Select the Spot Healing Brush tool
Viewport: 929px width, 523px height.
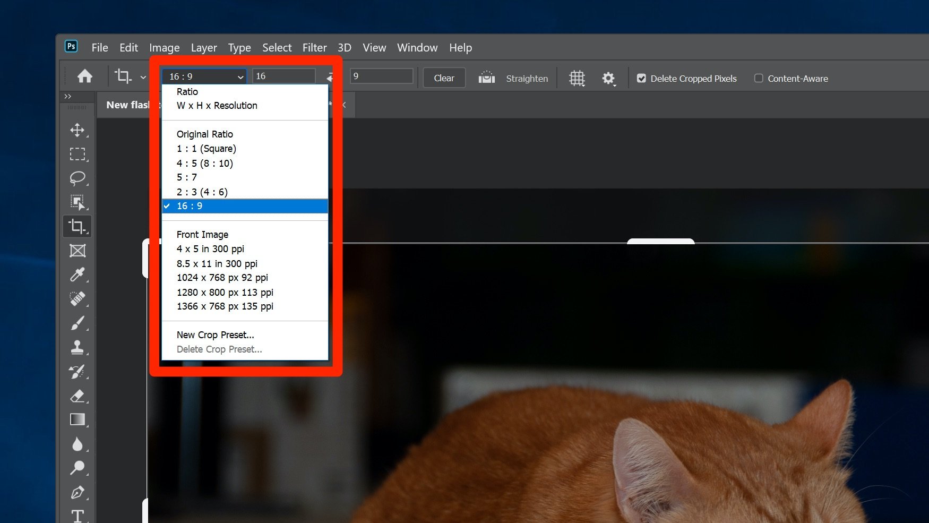(x=78, y=299)
